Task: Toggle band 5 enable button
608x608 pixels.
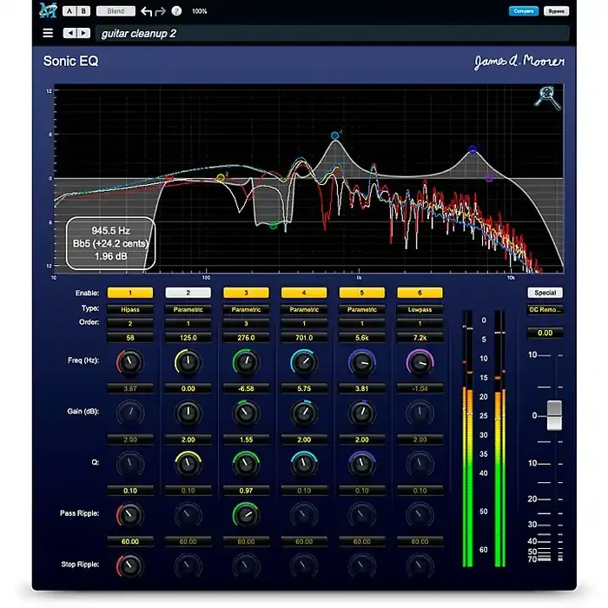Action: [362, 293]
